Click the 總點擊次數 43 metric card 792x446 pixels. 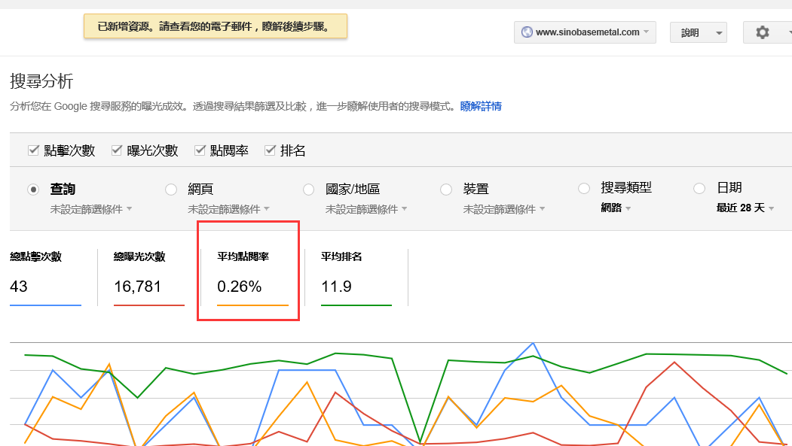pyautogui.click(x=45, y=278)
